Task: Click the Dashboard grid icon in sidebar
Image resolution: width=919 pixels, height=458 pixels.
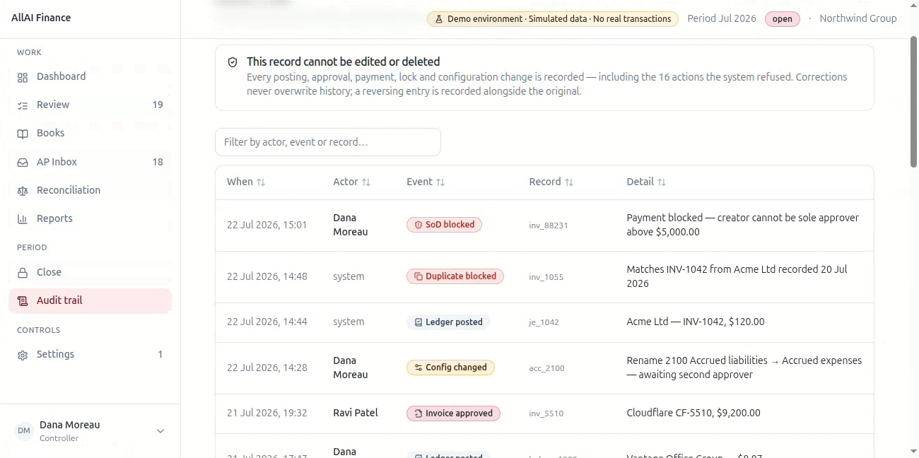Action: coord(23,77)
